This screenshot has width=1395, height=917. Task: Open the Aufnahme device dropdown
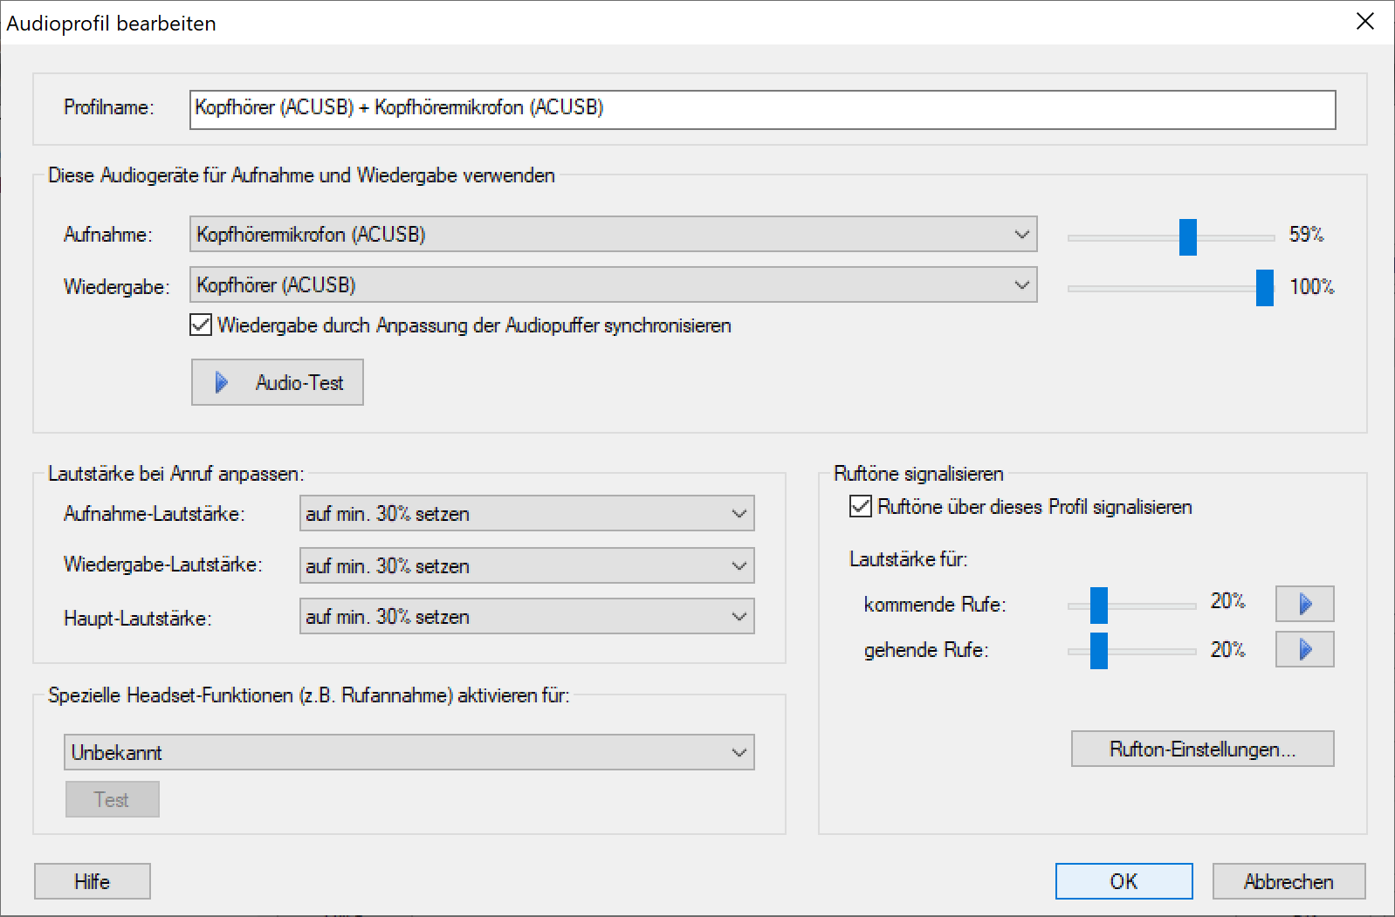tap(613, 235)
